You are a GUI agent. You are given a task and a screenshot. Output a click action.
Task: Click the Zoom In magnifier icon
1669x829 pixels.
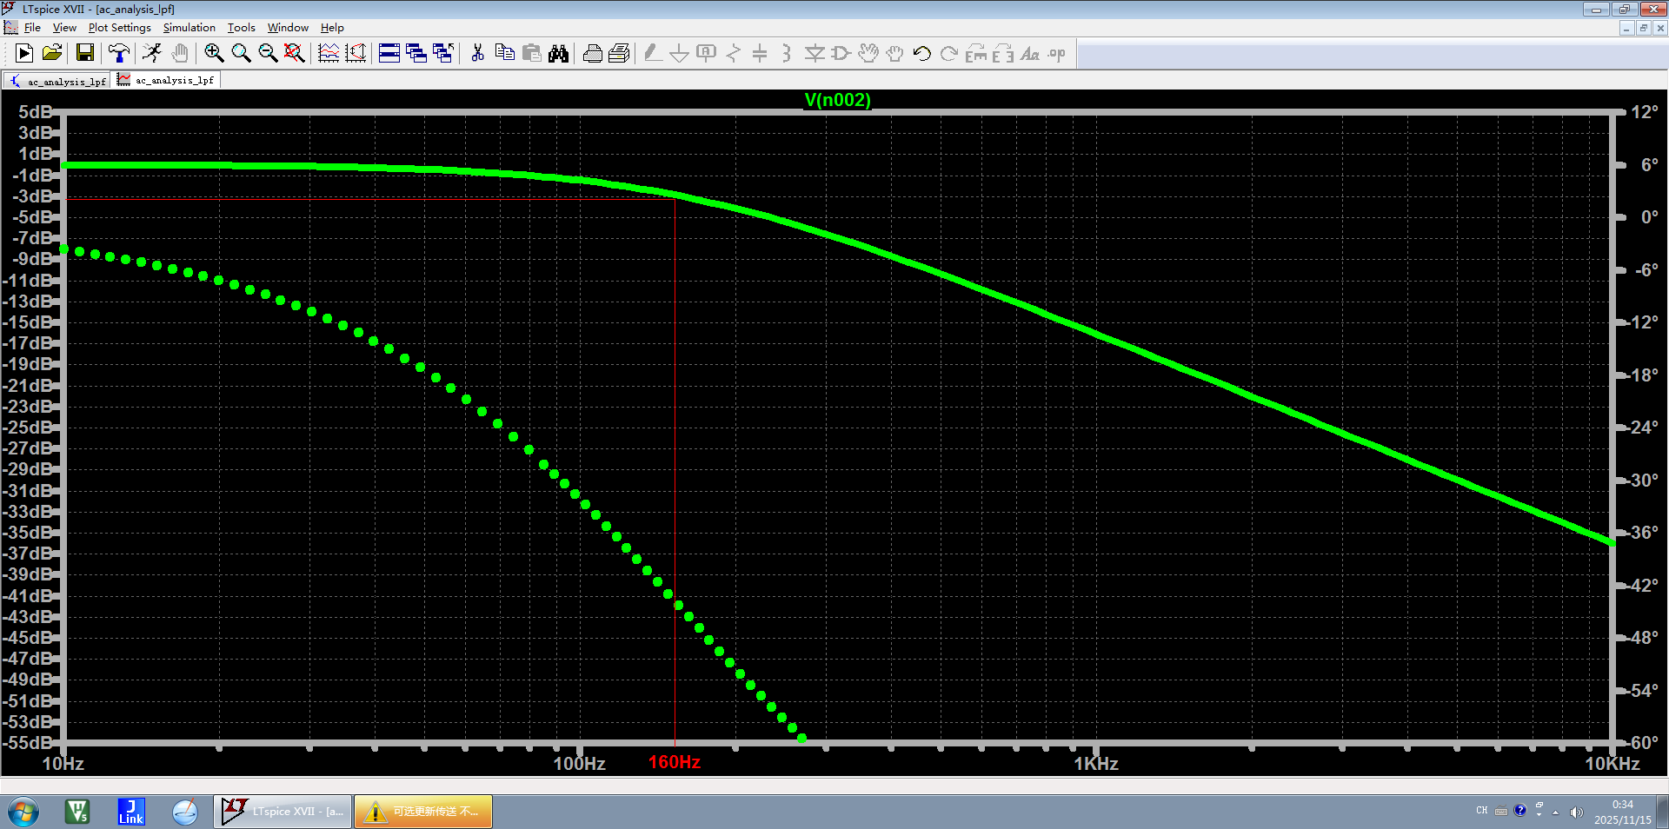click(214, 54)
